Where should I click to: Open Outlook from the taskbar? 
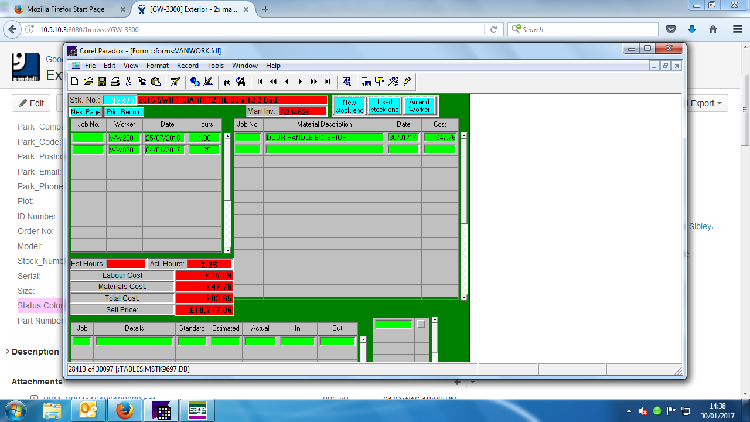coord(88,410)
